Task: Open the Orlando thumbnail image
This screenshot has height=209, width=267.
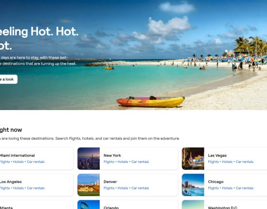Action: (89, 205)
